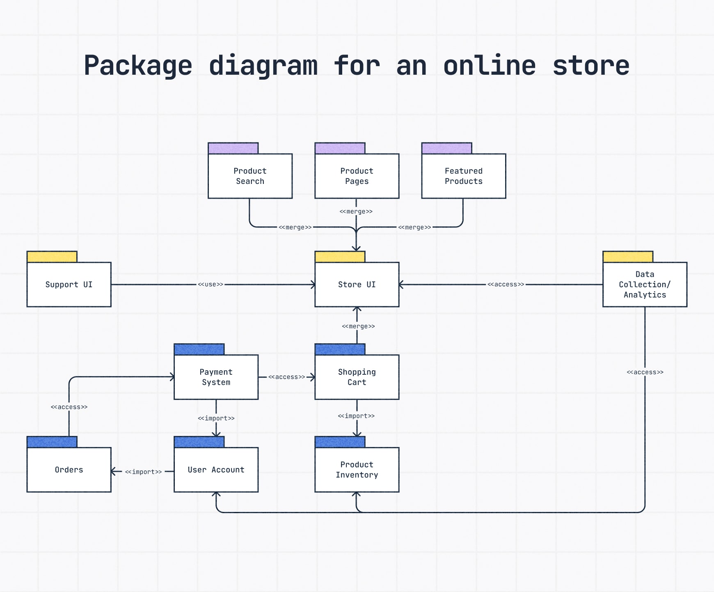The height and width of the screenshot is (592, 714).
Task: Click the <<use>> connector label
Action: click(x=211, y=284)
